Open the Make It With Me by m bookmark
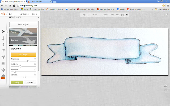Screen dimensions: 170x106 [106, 9]
